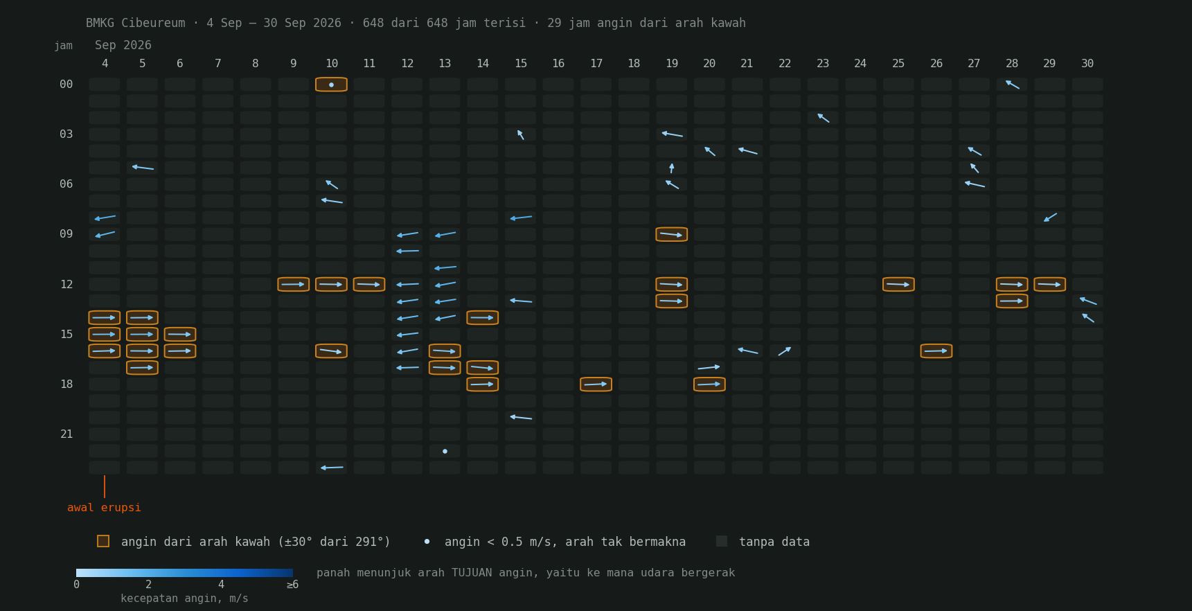Click the wind arrow on day 4 at hour 09
The image size is (1192, 611).
click(105, 234)
